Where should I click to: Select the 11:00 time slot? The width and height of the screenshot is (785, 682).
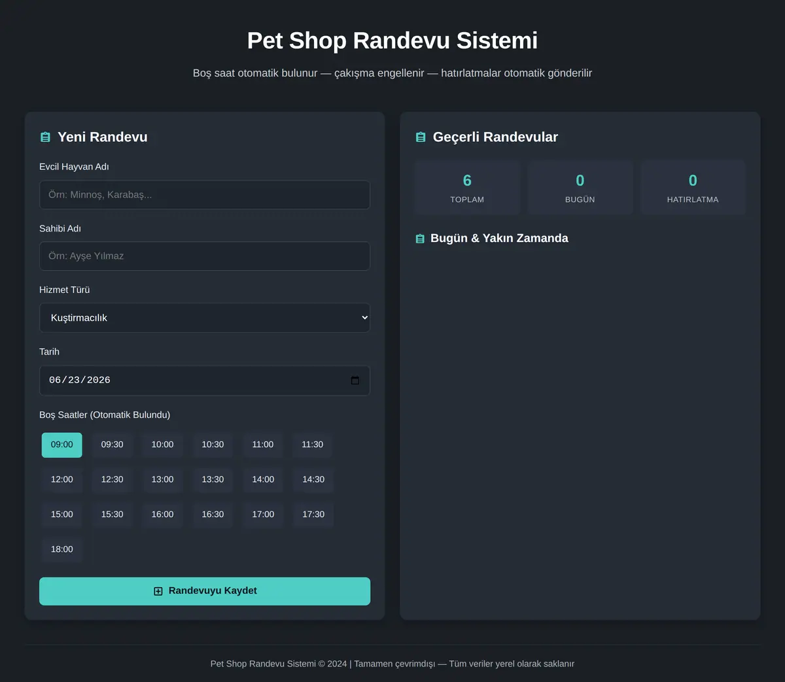pyautogui.click(x=263, y=445)
